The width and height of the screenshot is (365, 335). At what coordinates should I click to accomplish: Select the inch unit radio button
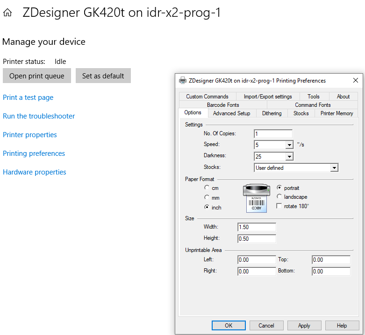pos(207,207)
